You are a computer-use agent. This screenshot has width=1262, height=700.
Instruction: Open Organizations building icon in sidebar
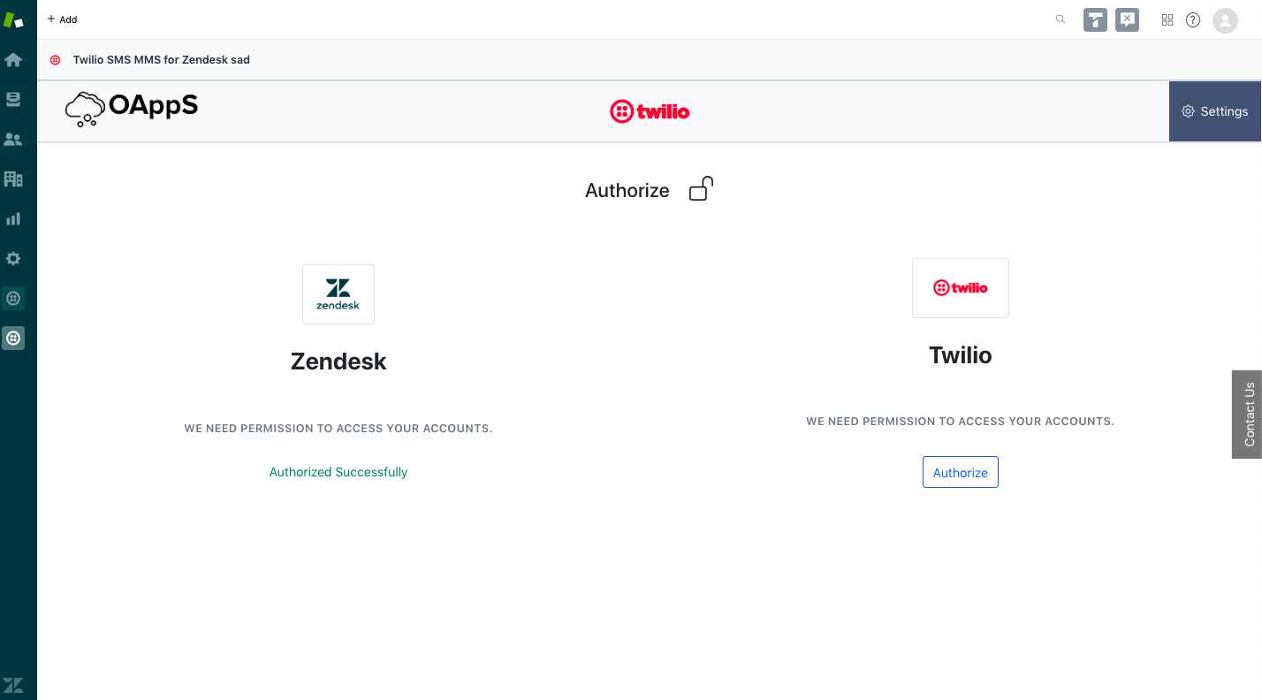(13, 179)
